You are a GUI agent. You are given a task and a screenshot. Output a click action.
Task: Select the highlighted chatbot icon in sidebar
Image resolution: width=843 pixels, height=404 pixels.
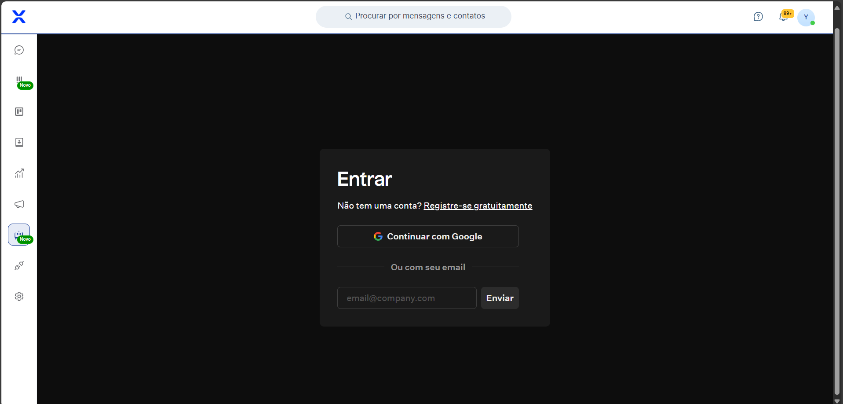[19, 235]
